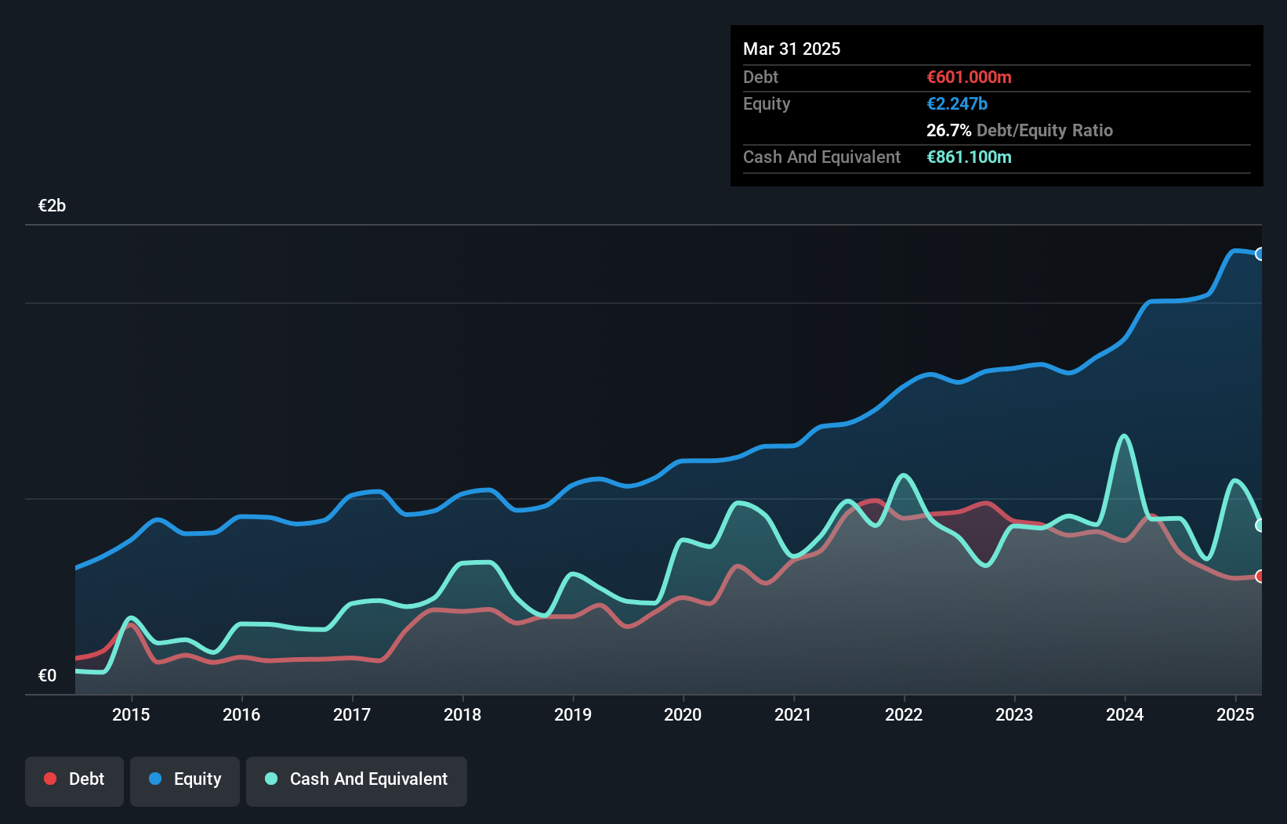The image size is (1287, 824).
Task: Select the blue Equity endpoint marker
Action: [x=1260, y=254]
